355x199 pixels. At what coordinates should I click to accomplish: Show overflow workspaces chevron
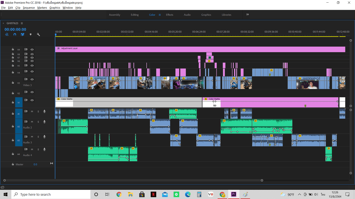(248, 14)
